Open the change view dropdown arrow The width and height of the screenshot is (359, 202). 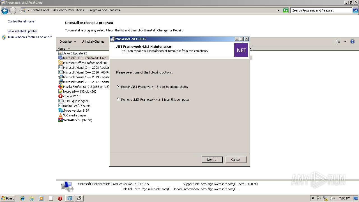345,42
